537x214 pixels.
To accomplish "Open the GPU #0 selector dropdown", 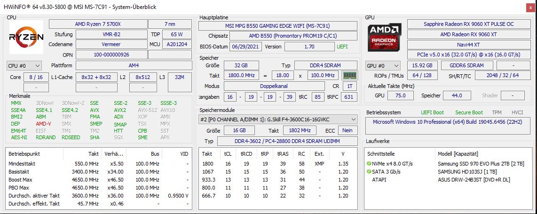I will [x=384, y=66].
